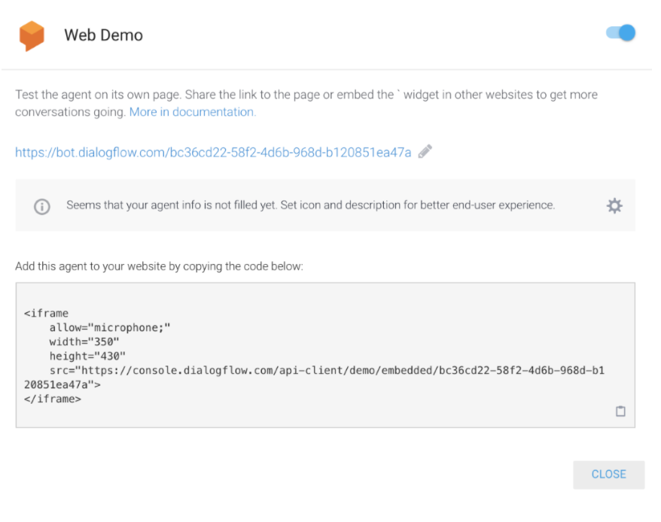Image resolution: width=661 pixels, height=522 pixels.
Task: Disable the Web Demo toggle switch
Action: coord(621,33)
